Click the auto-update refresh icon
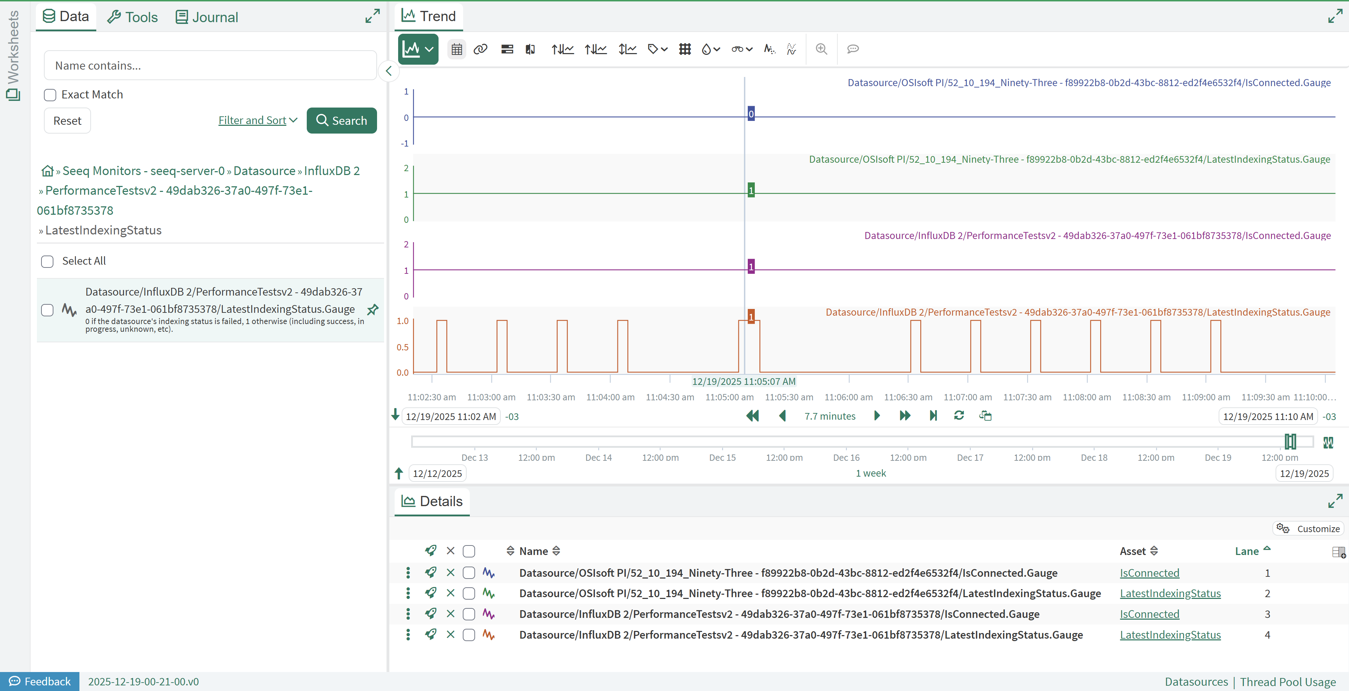Image resolution: width=1349 pixels, height=691 pixels. point(959,415)
